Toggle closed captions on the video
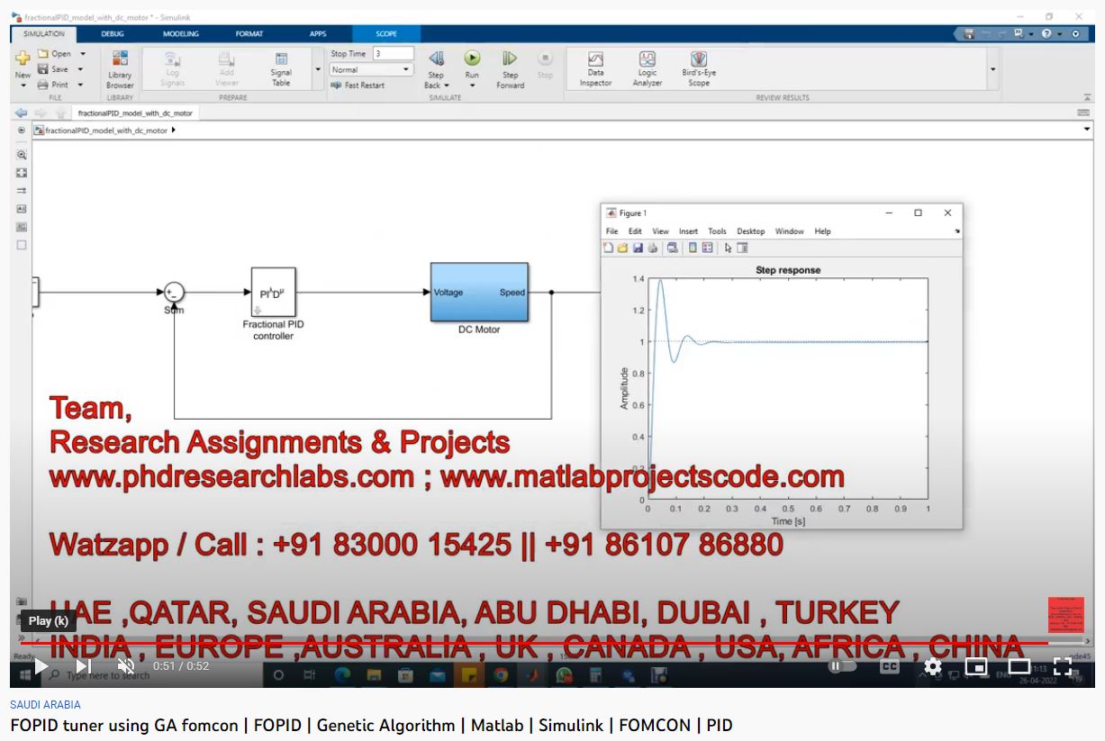Viewport: 1105px width, 741px height. [x=889, y=666]
